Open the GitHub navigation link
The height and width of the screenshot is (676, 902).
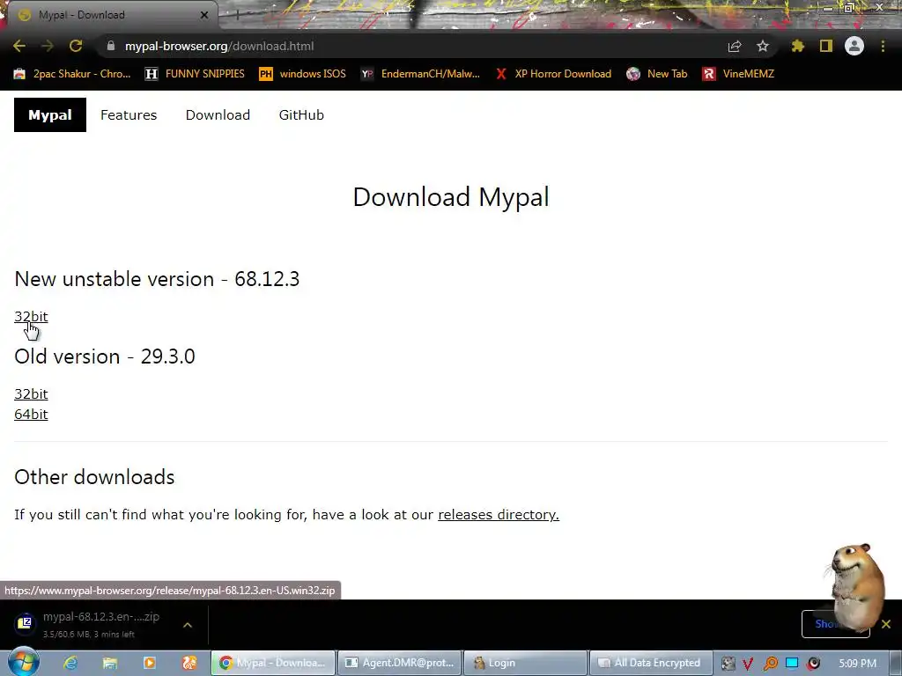pos(301,115)
